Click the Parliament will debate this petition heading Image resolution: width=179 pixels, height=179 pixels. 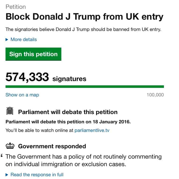point(68,112)
